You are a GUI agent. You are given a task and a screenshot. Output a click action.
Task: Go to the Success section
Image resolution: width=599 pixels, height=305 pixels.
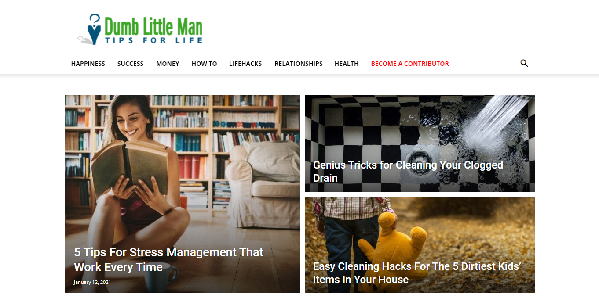(x=130, y=64)
